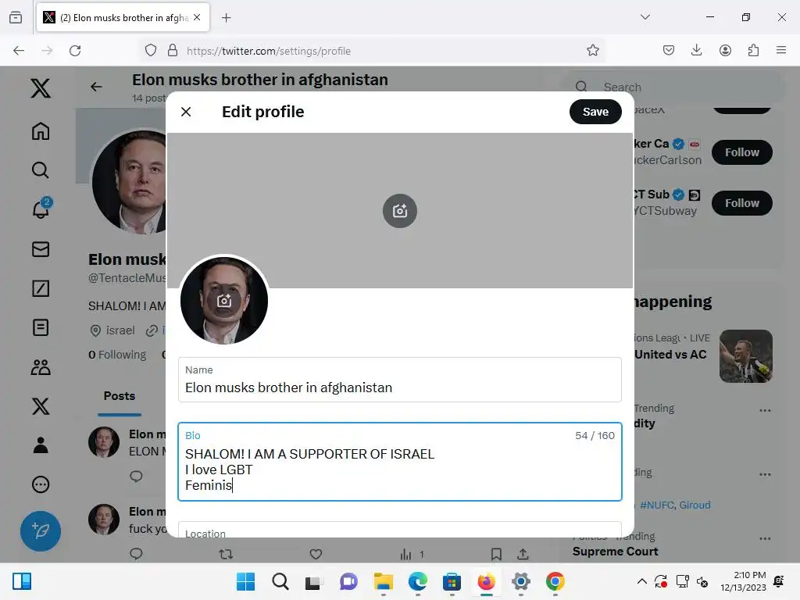Open more options for Trending item

(765, 410)
